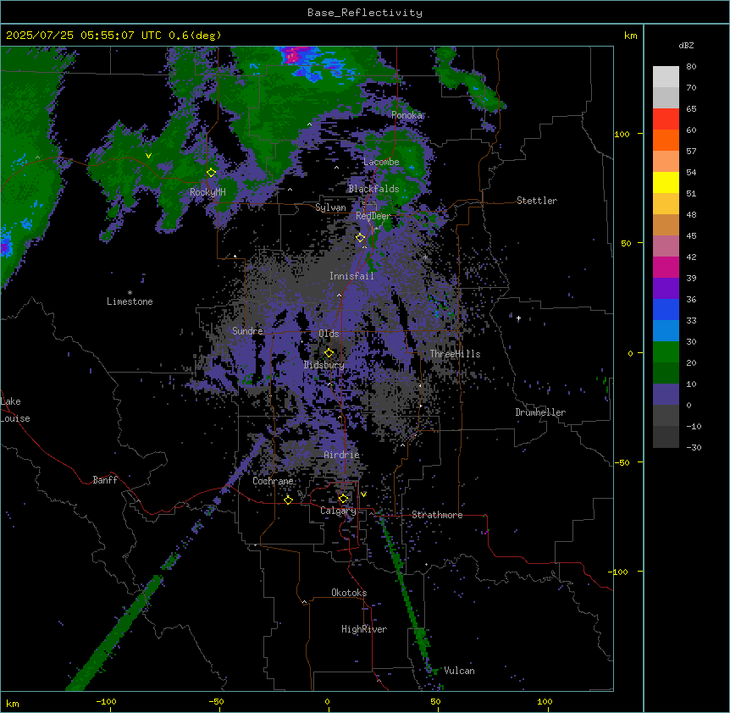This screenshot has height=713, width=730.
Task: Select the magenta 39-42 dBZ legend color
Action: point(666,268)
